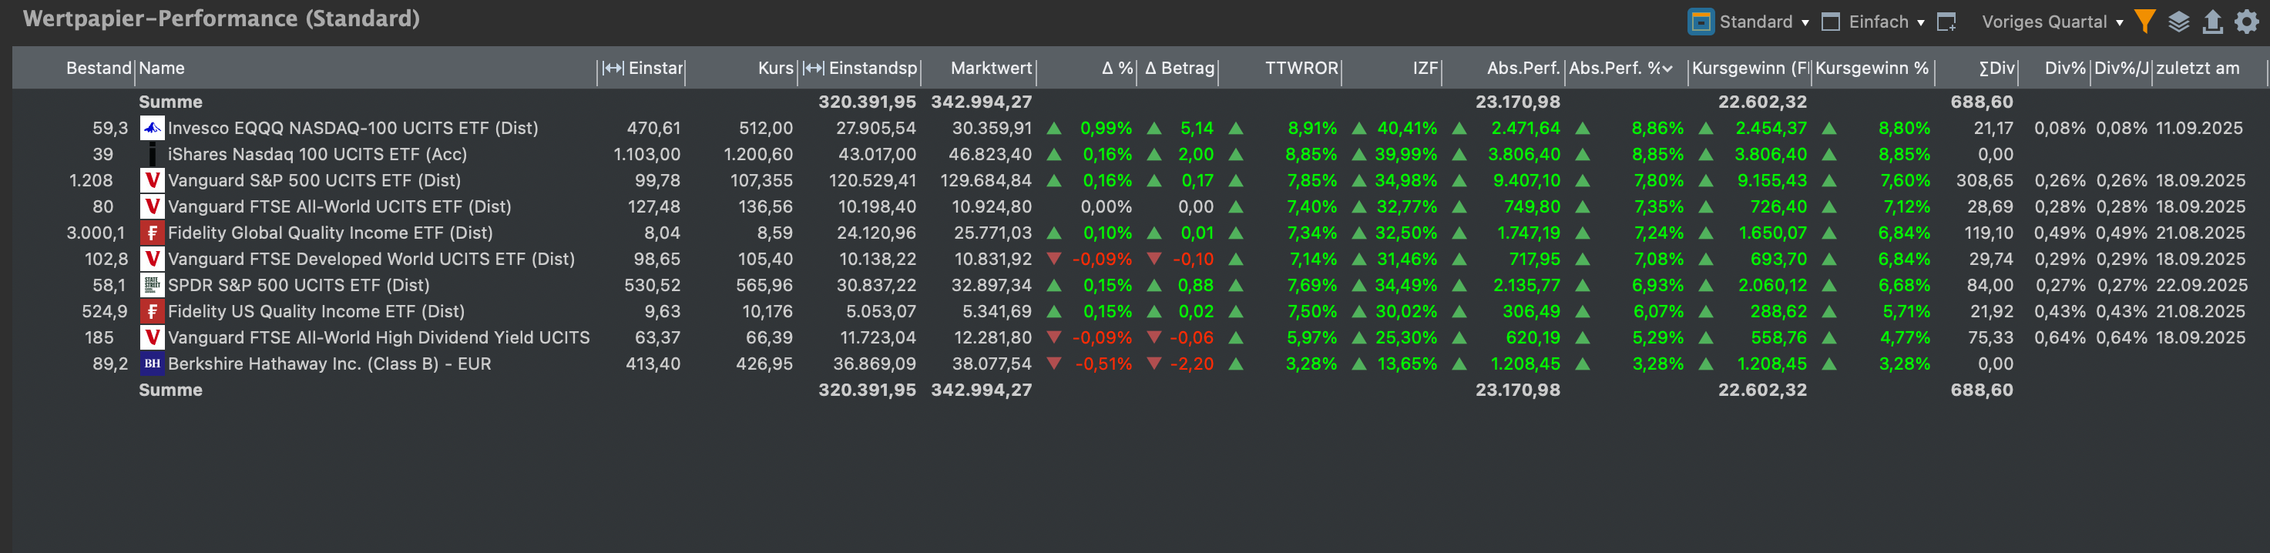Screen dimensions: 2270x553
Task: Sort table by TTWROR column header
Action: (1301, 69)
